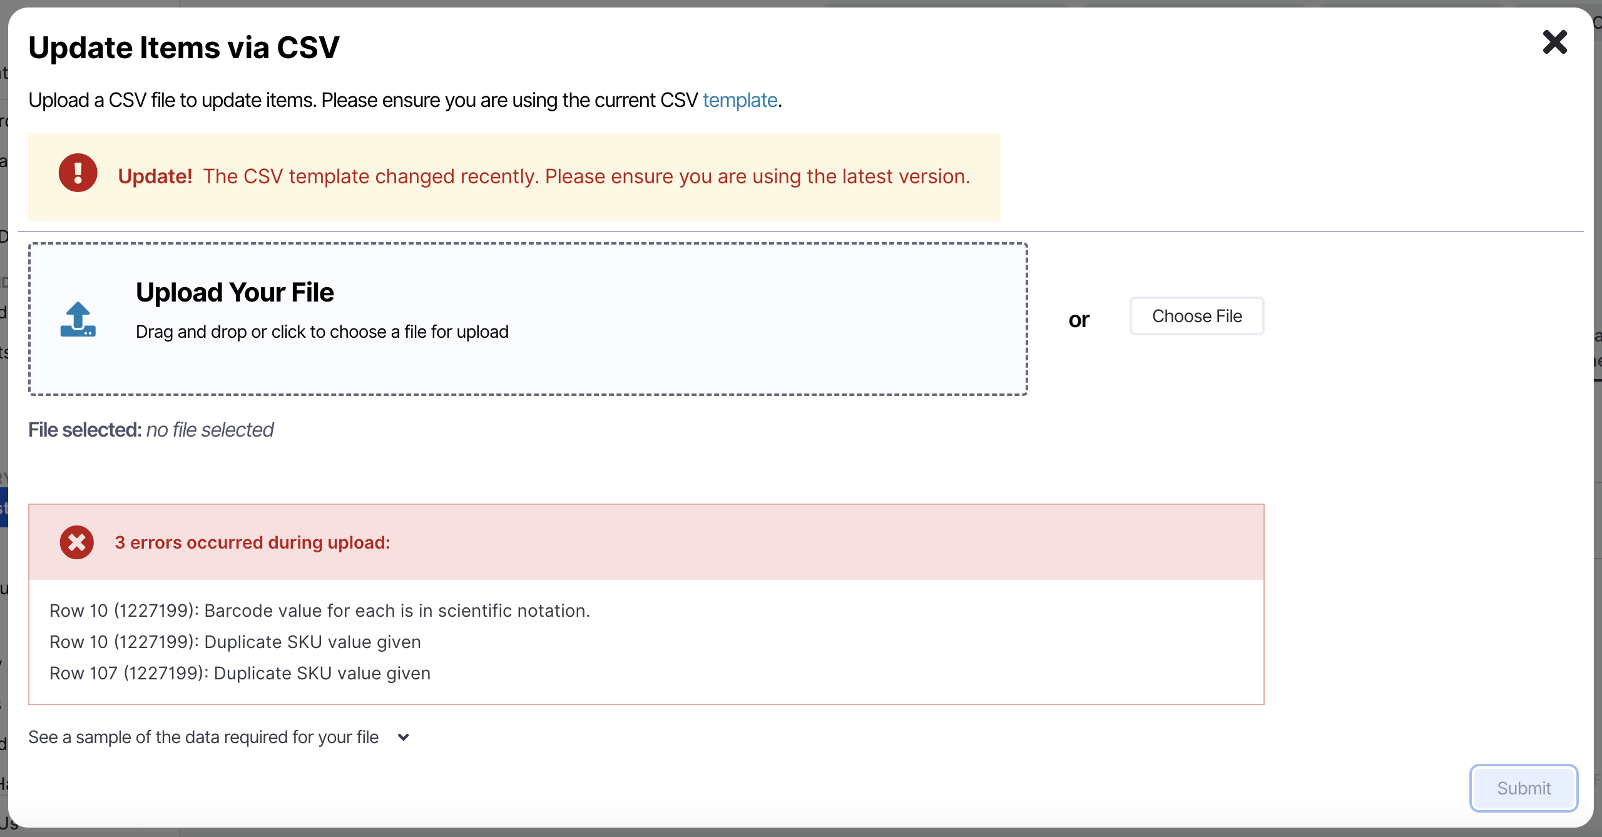Open 'See a sample of the data required' text
The width and height of the screenshot is (1602, 837).
[203, 737]
